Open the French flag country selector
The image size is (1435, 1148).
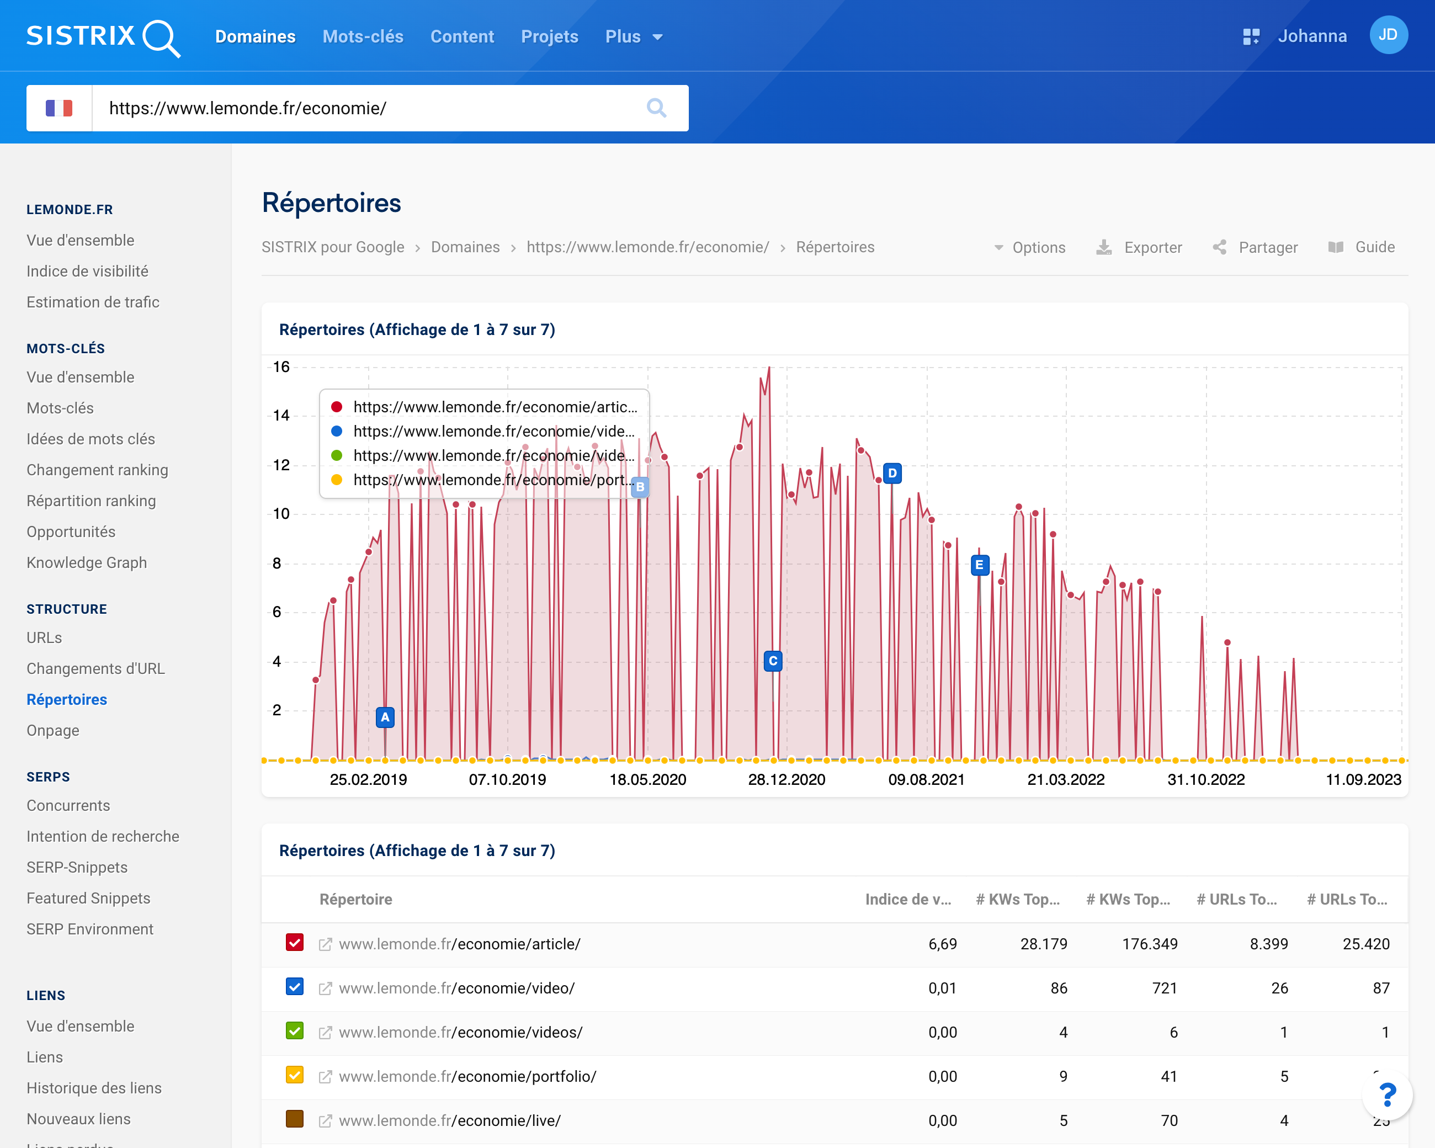(x=59, y=108)
